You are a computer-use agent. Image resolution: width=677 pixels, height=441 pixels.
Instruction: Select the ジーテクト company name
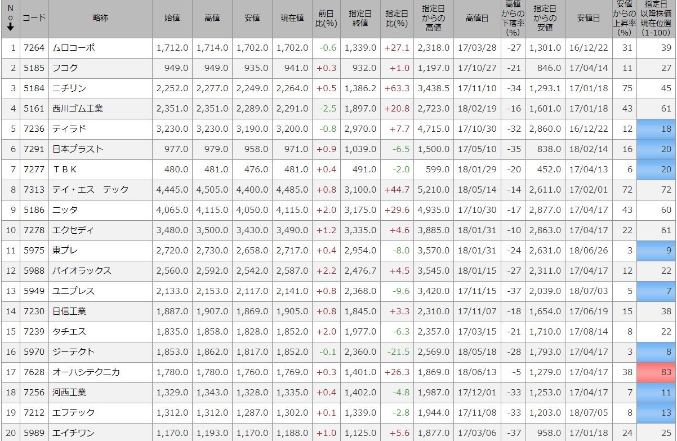click(73, 352)
